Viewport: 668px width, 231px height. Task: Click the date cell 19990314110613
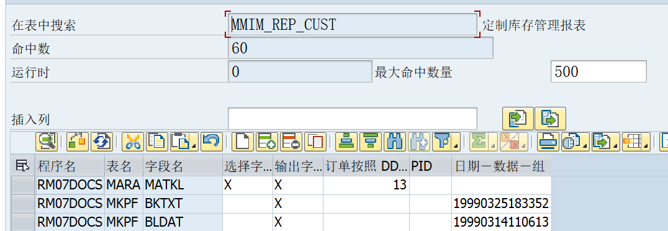point(502,222)
